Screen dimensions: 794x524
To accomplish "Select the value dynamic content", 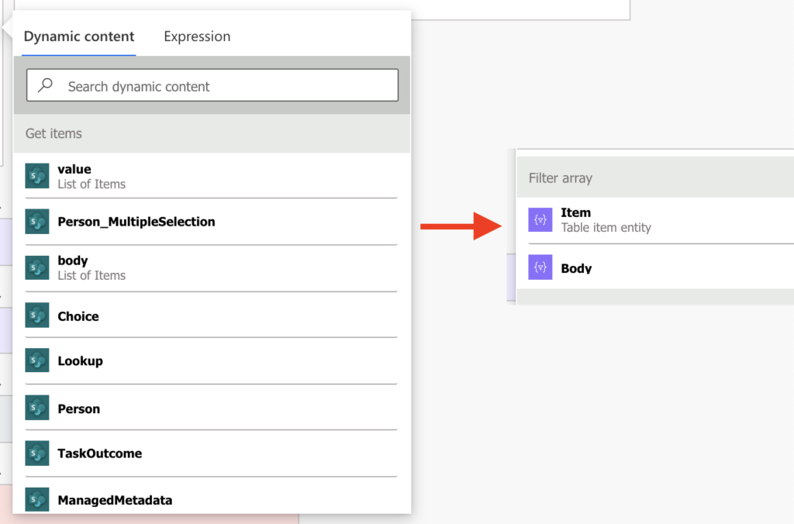I will [211, 176].
